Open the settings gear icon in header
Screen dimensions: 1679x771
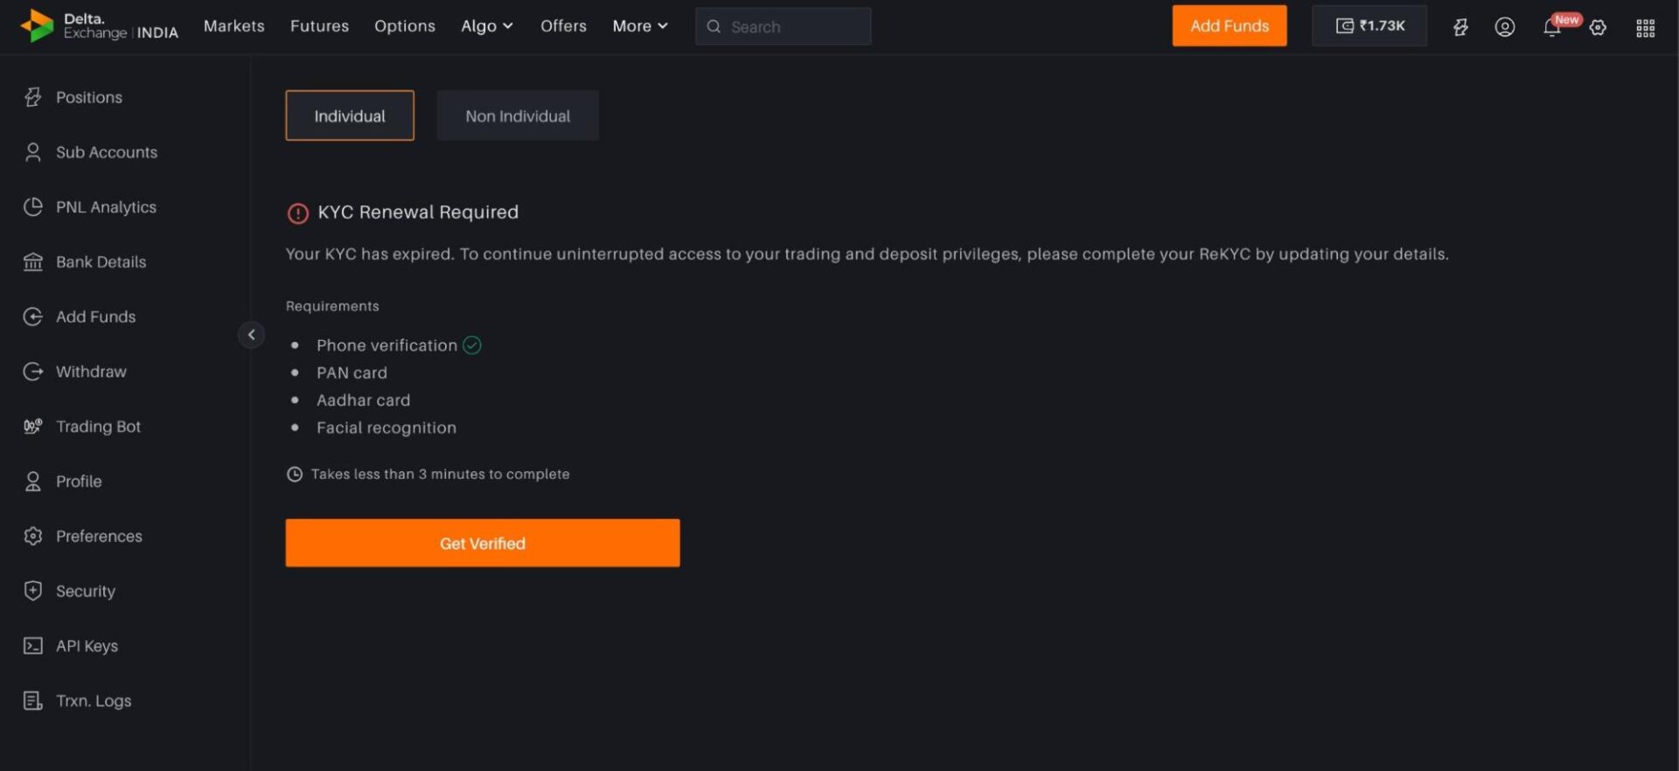pos(1598,28)
